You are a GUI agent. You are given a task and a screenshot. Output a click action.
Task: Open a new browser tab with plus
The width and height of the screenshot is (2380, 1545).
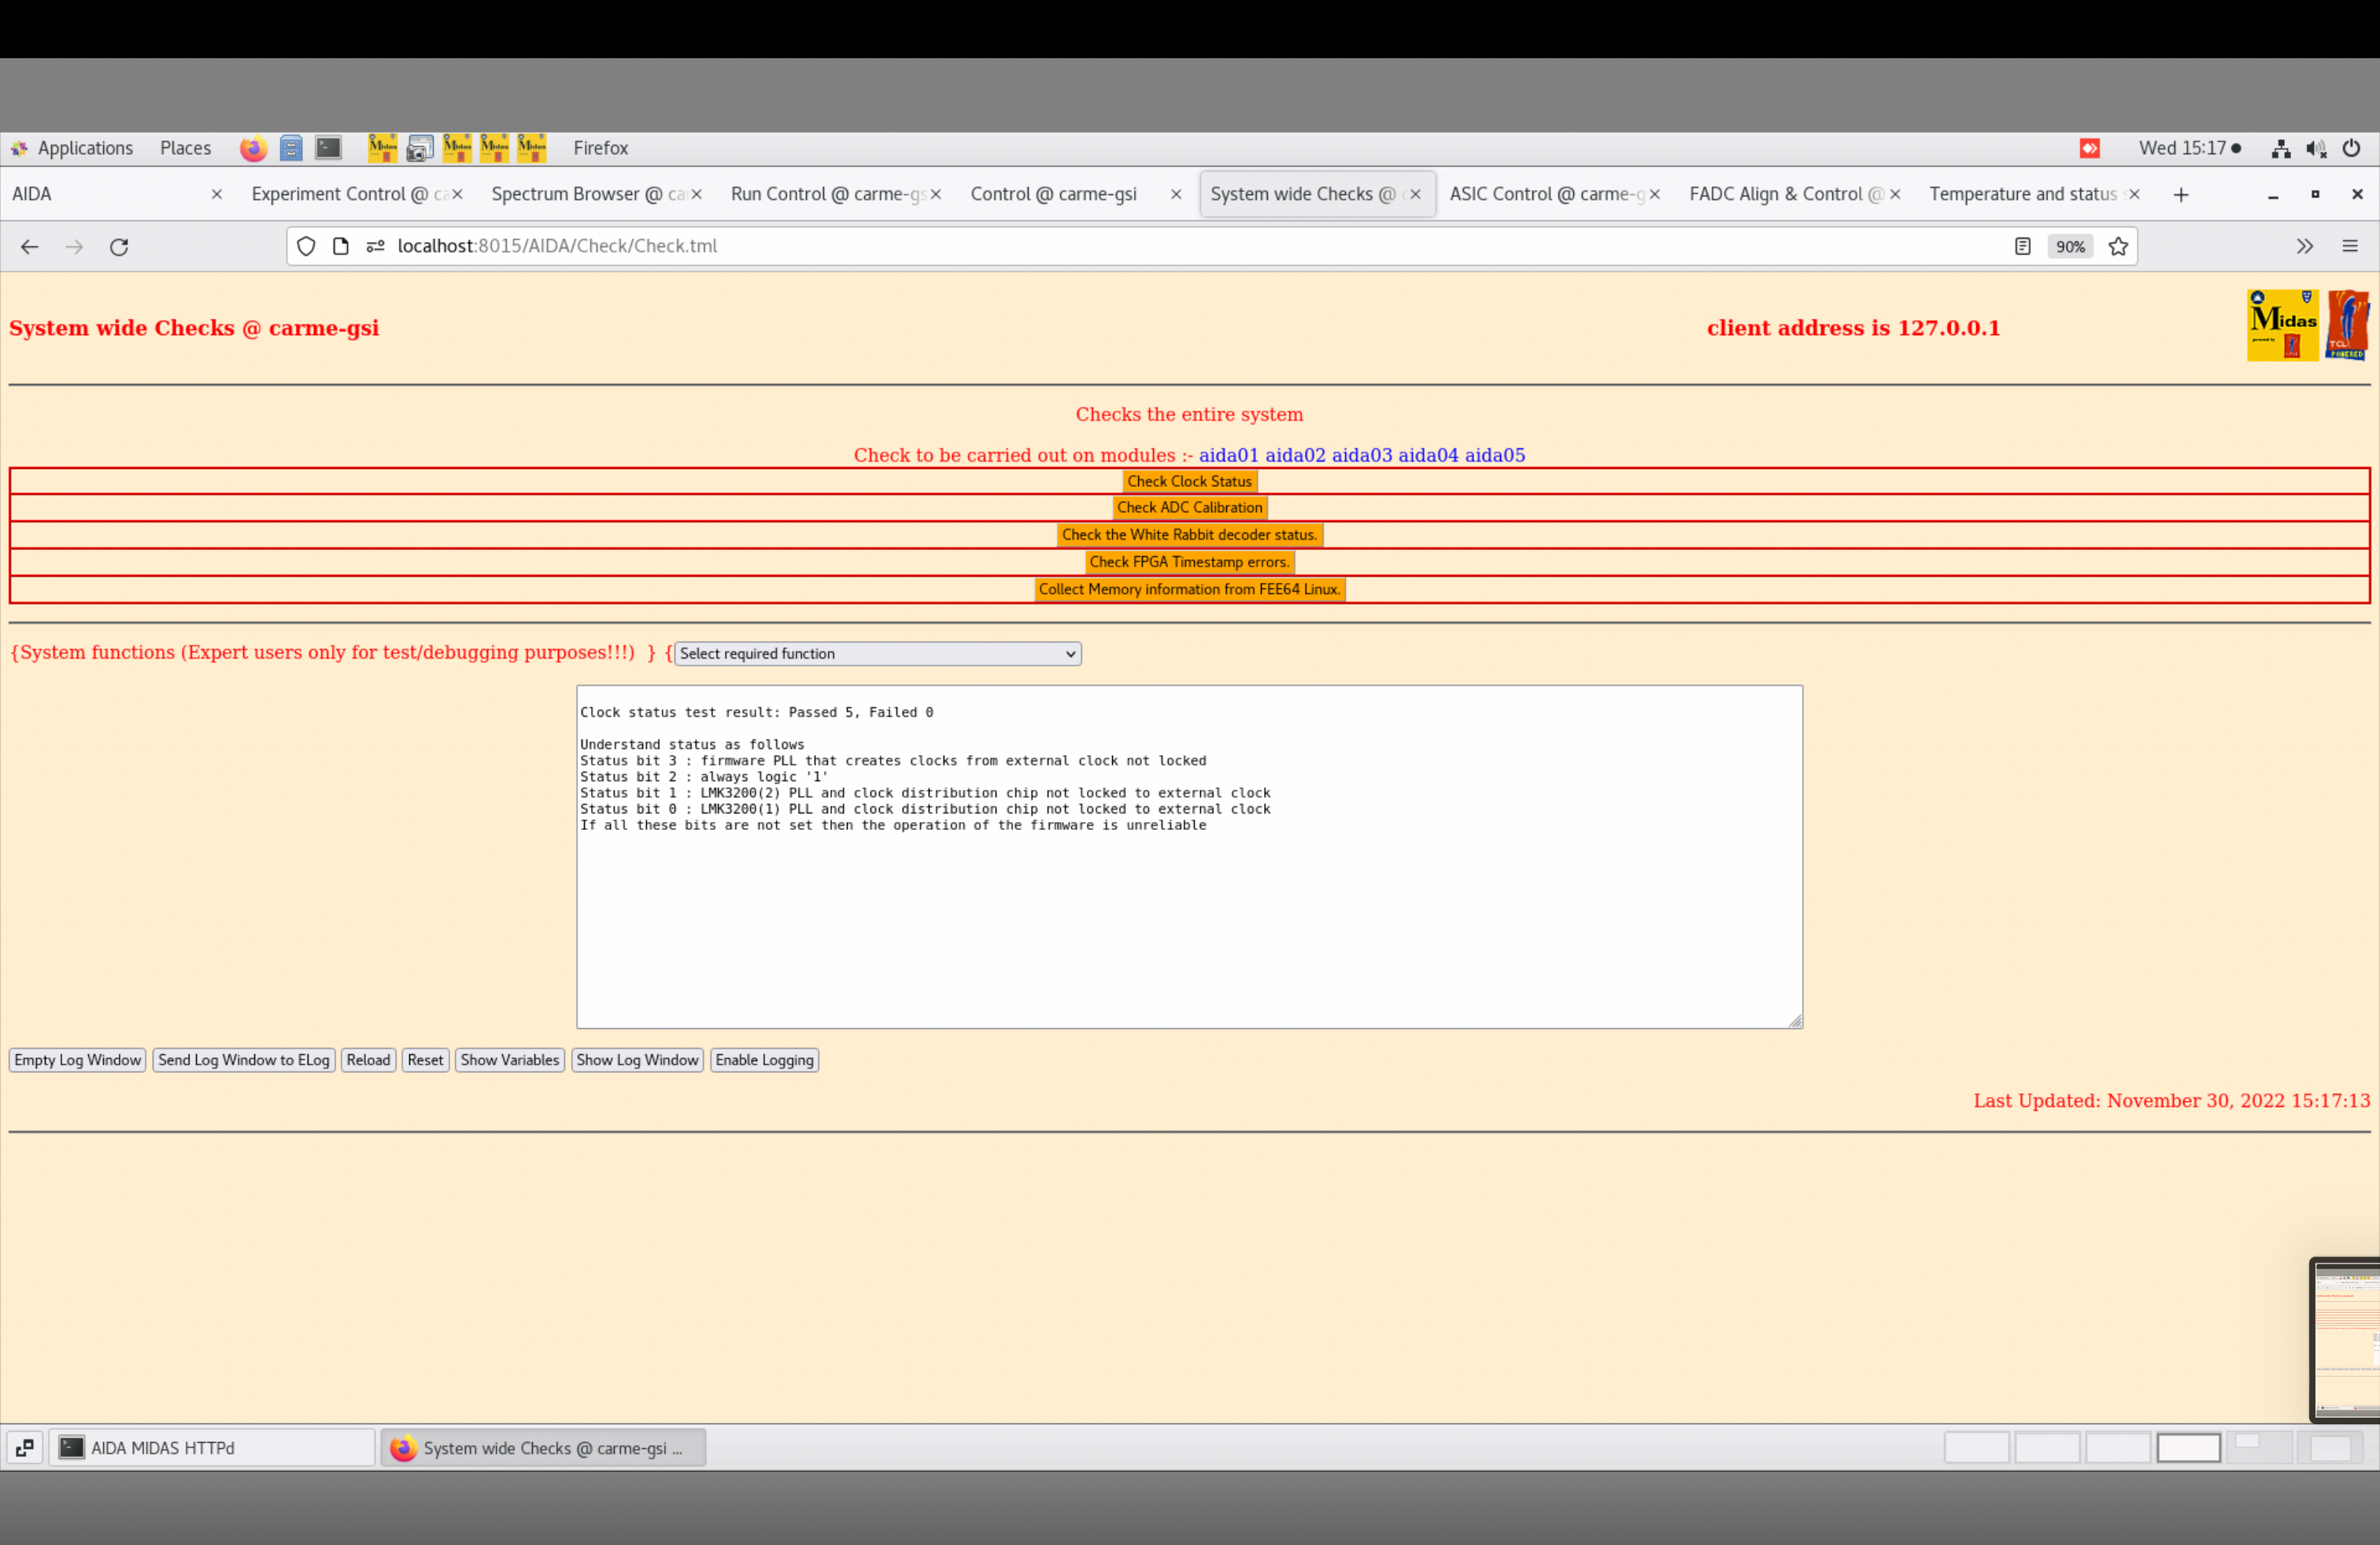click(x=2181, y=195)
